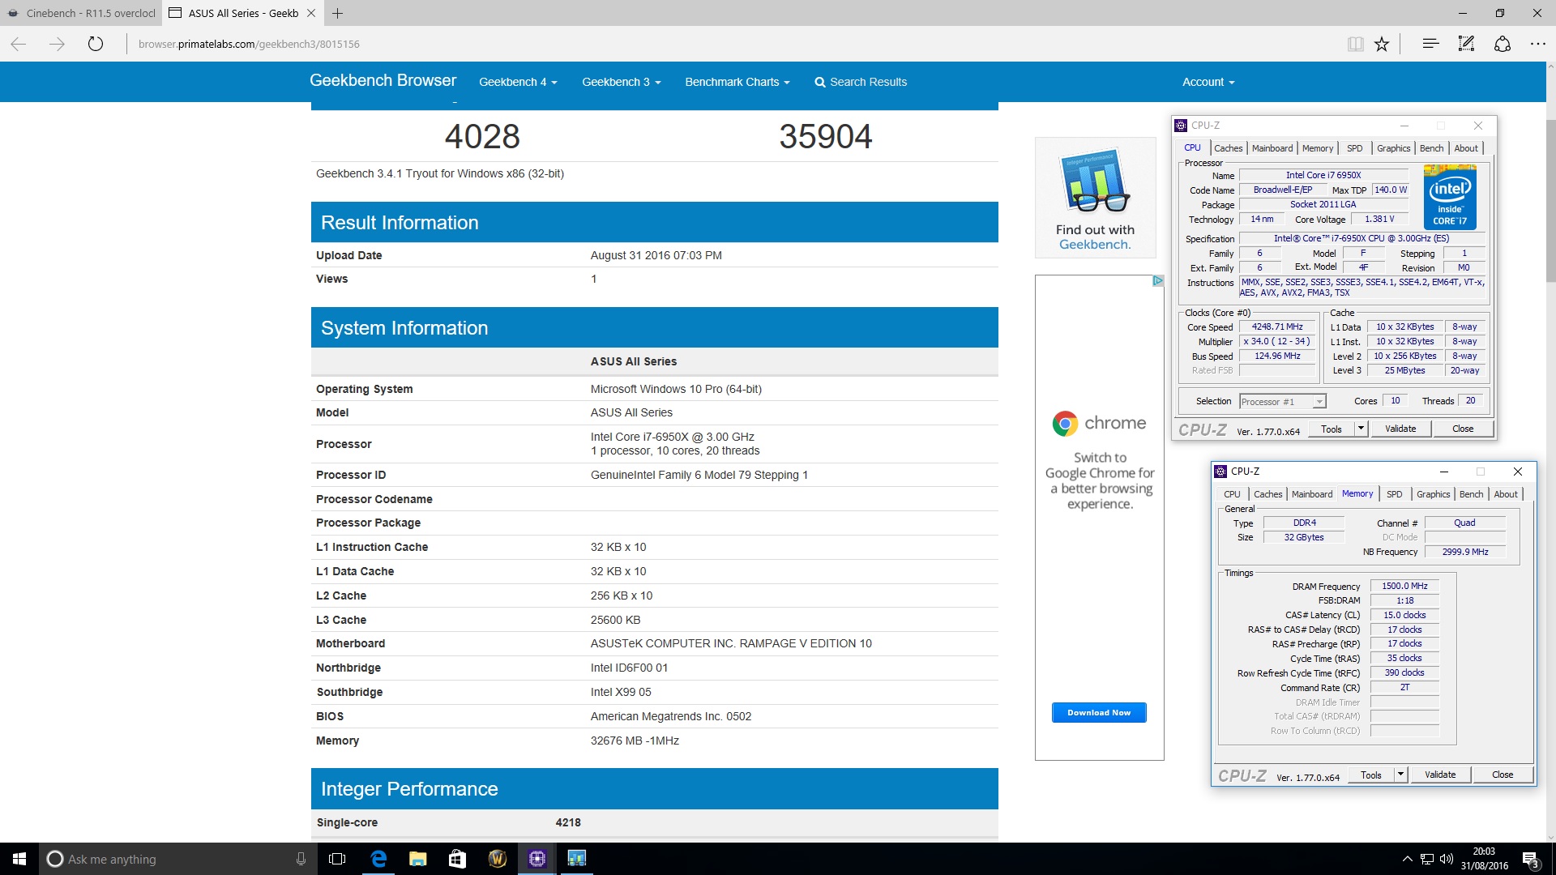Open Edge from the taskbar
Screen dimensions: 1556x875
(378, 859)
